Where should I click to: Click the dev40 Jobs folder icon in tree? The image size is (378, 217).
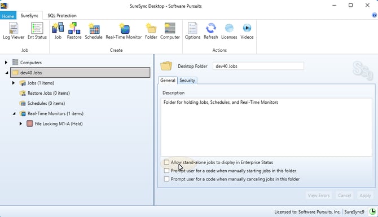click(x=15, y=73)
